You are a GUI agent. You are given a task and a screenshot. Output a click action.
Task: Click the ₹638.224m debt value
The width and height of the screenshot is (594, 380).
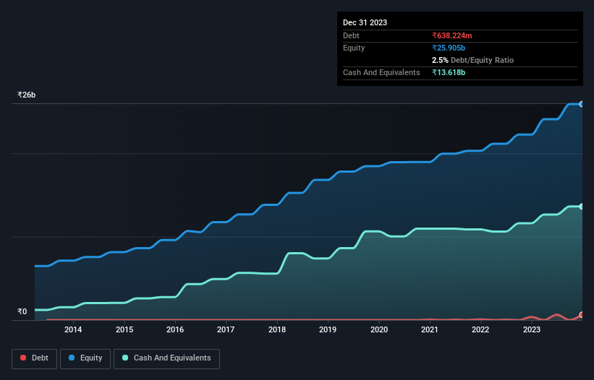pos(452,35)
